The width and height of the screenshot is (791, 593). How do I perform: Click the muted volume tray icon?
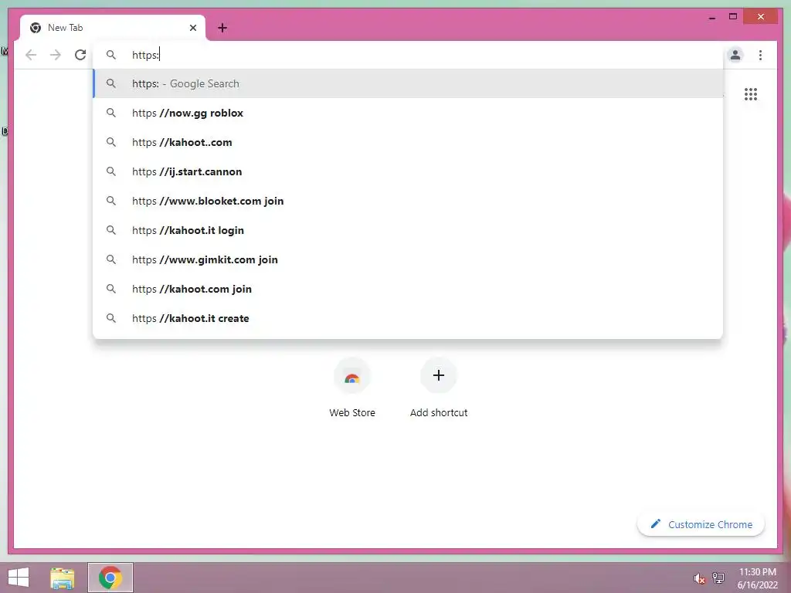coord(699,578)
